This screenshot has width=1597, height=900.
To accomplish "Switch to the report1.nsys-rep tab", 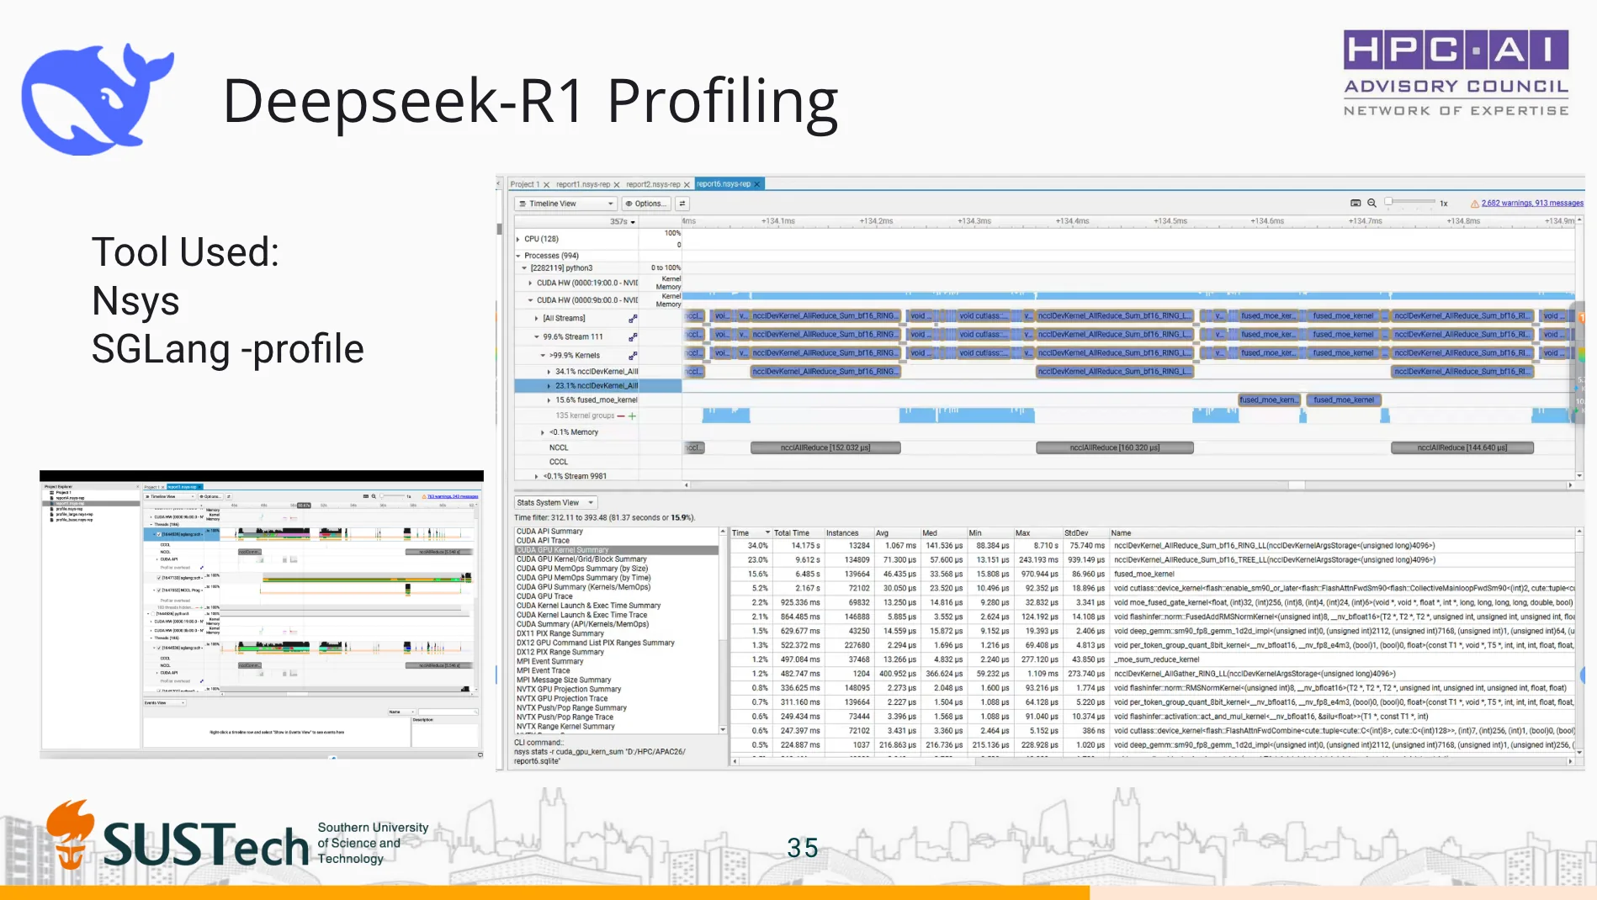I will [583, 185].
